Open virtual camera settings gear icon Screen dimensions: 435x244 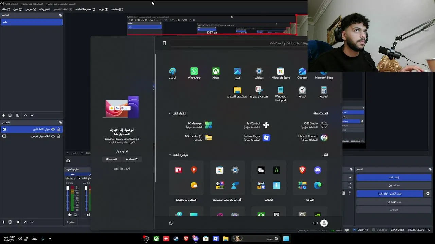[428, 194]
